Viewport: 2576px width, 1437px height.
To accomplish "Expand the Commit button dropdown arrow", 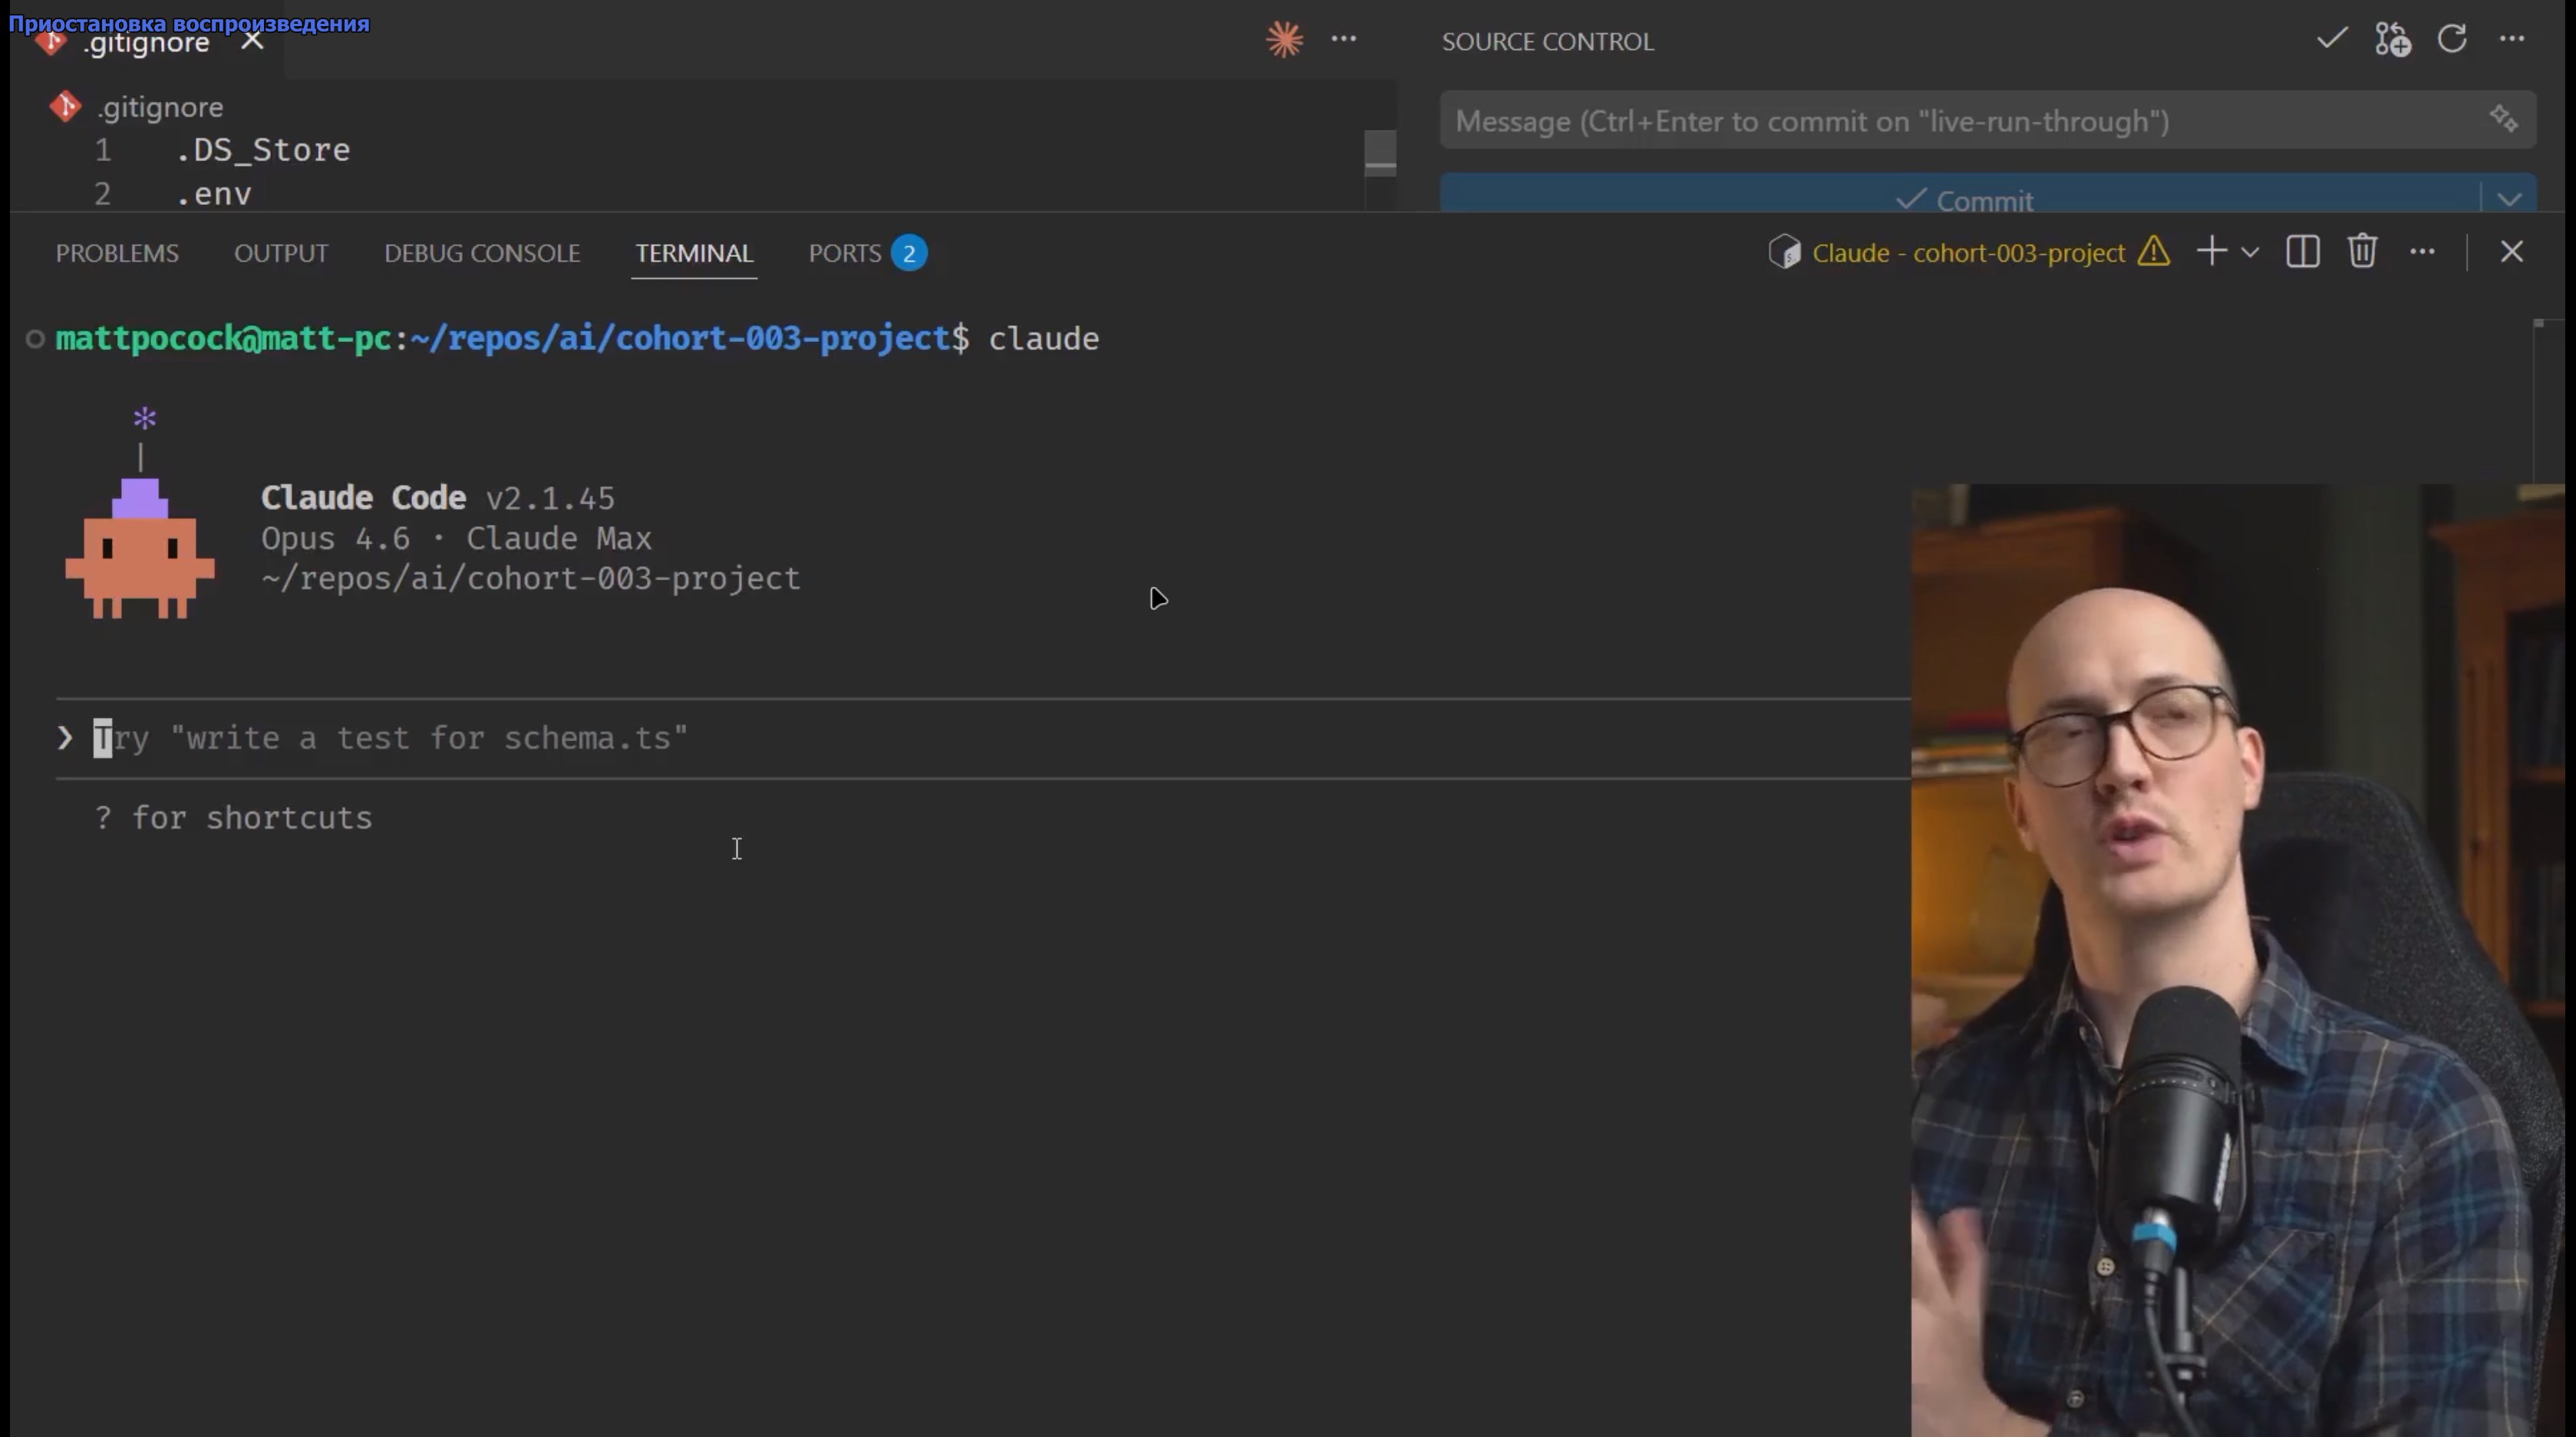I will 2509,198.
